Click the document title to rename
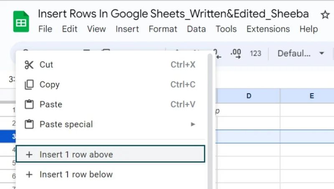The height and width of the screenshot is (189, 334). tap(173, 14)
